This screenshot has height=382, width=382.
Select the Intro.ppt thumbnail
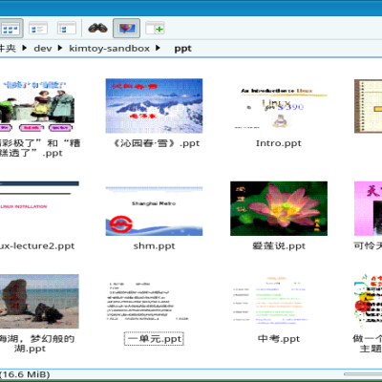[x=279, y=106]
